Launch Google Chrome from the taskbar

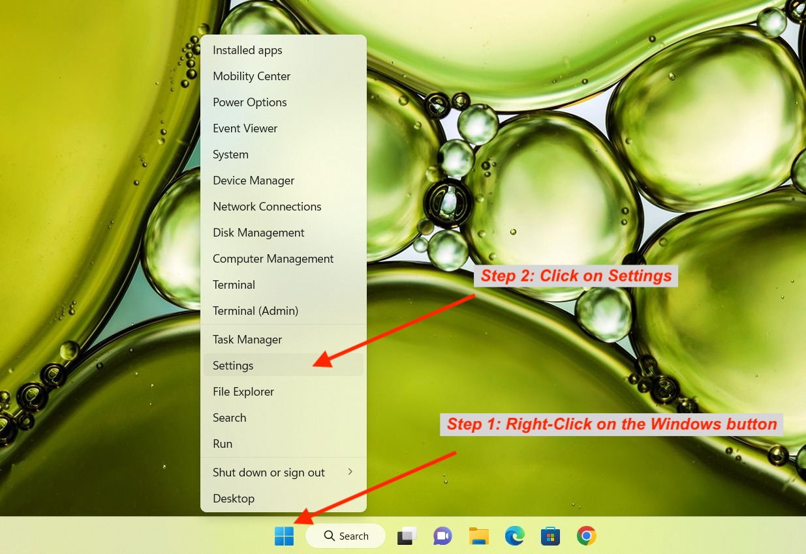point(585,535)
